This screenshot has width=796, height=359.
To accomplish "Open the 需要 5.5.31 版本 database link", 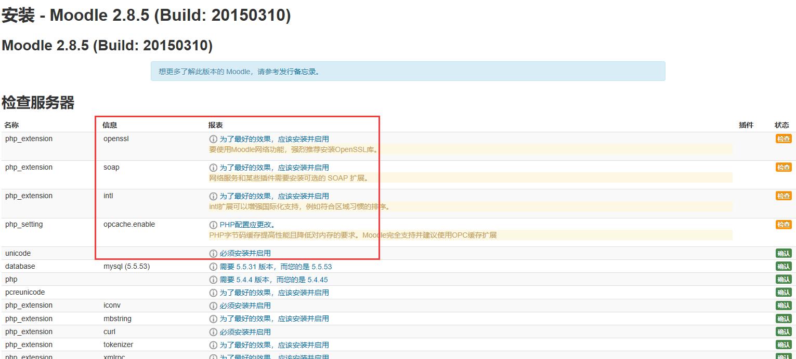I will tap(276, 267).
